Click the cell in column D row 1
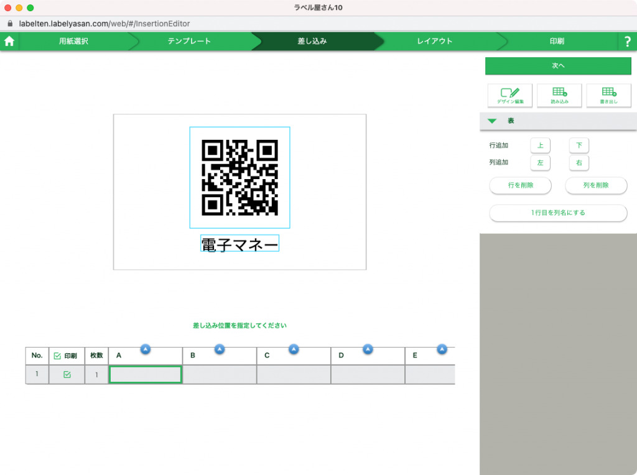Viewport: 637px width, 475px height. [x=368, y=374]
